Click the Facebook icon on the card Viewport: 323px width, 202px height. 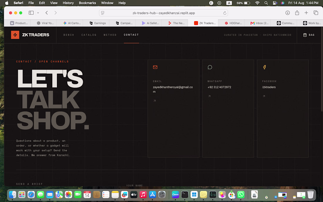(x=265, y=67)
